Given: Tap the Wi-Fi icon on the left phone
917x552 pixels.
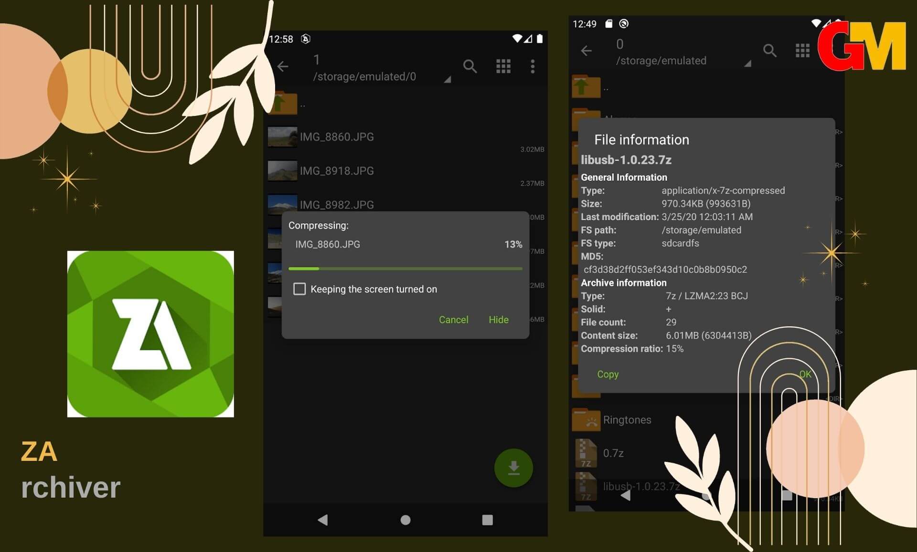Looking at the screenshot, I should (517, 39).
